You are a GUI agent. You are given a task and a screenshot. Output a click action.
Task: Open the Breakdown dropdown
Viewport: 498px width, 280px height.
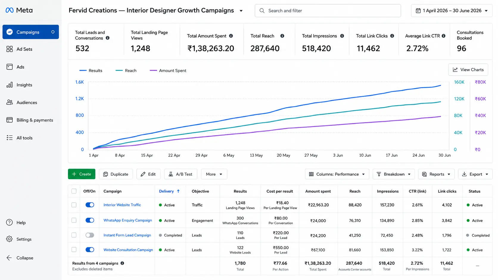coord(393,174)
